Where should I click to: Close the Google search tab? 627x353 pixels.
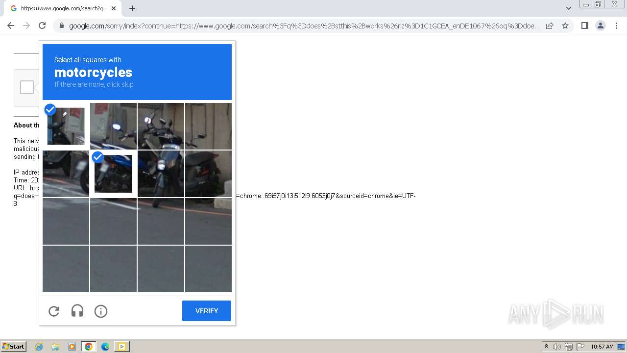click(114, 8)
